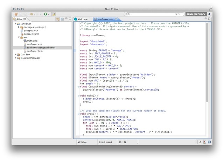This screenshot has width=224, height=161.
Task: Click Writable status bar entry
Action: tap(82, 142)
